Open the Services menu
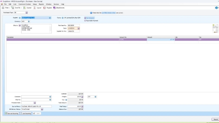The height and width of the screenshot is (123, 219). (56, 4)
